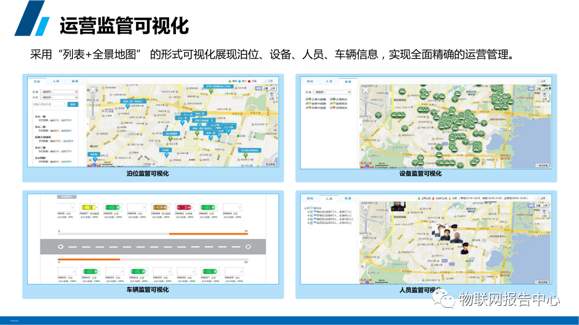This screenshot has width=579, height=325.
Task: Toggle the yellow-dot 网关 checkbox in second row
Action: [332, 104]
